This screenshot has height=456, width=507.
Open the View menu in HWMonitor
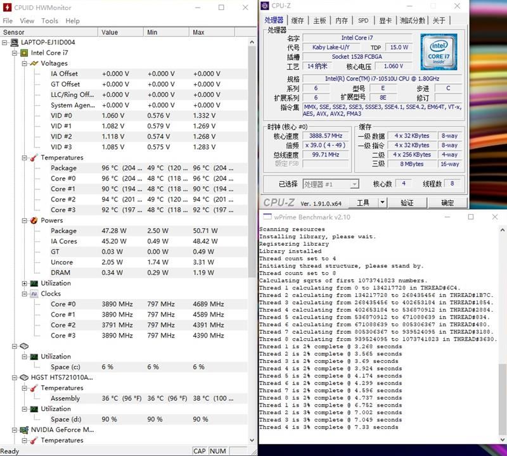pos(27,21)
